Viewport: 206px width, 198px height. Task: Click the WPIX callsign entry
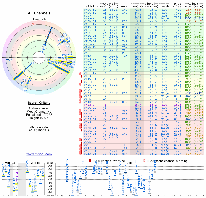point(88,56)
